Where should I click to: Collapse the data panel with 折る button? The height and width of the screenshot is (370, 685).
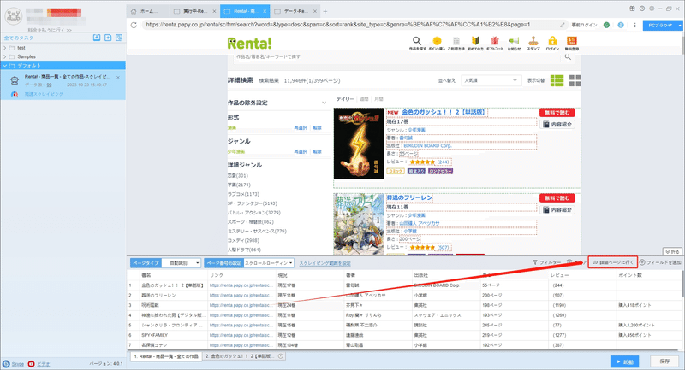(x=672, y=252)
